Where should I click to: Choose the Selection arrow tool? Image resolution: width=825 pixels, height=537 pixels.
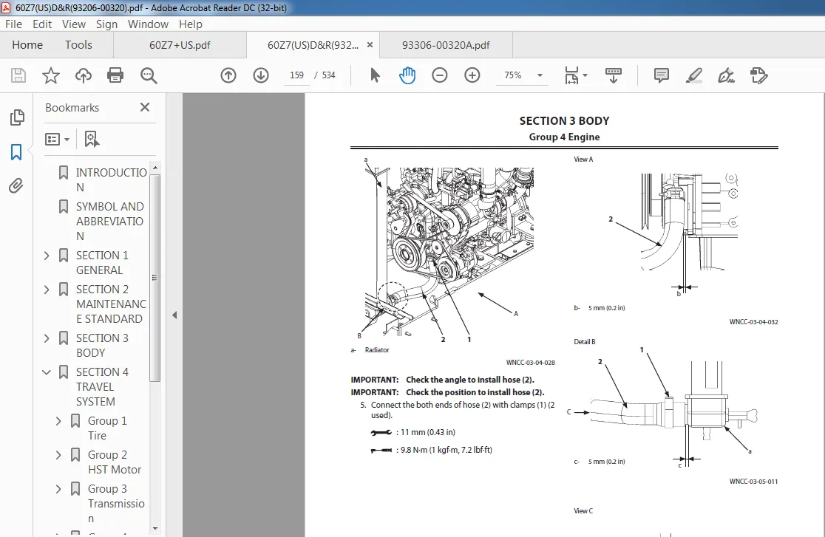coord(375,75)
